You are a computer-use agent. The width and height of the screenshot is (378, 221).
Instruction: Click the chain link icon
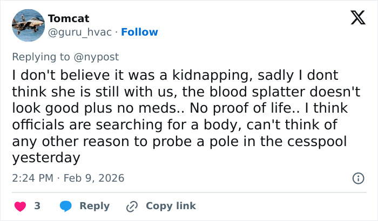[x=132, y=206]
